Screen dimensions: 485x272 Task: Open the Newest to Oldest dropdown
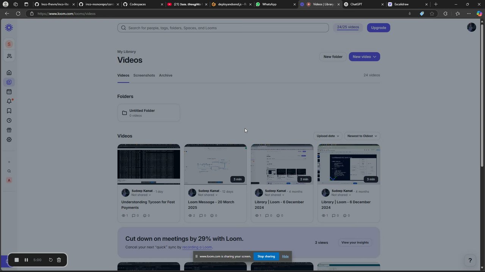click(x=362, y=136)
